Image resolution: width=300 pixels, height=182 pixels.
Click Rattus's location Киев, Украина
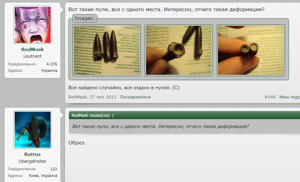point(43,175)
